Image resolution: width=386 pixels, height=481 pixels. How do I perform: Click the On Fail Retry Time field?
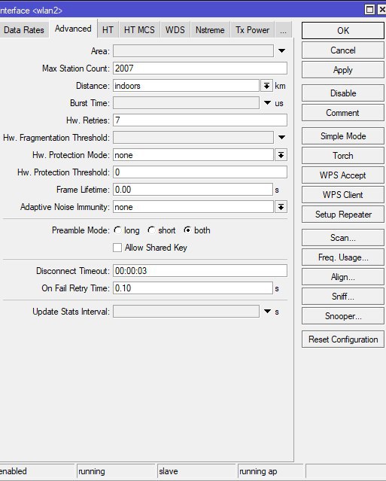[x=193, y=288]
